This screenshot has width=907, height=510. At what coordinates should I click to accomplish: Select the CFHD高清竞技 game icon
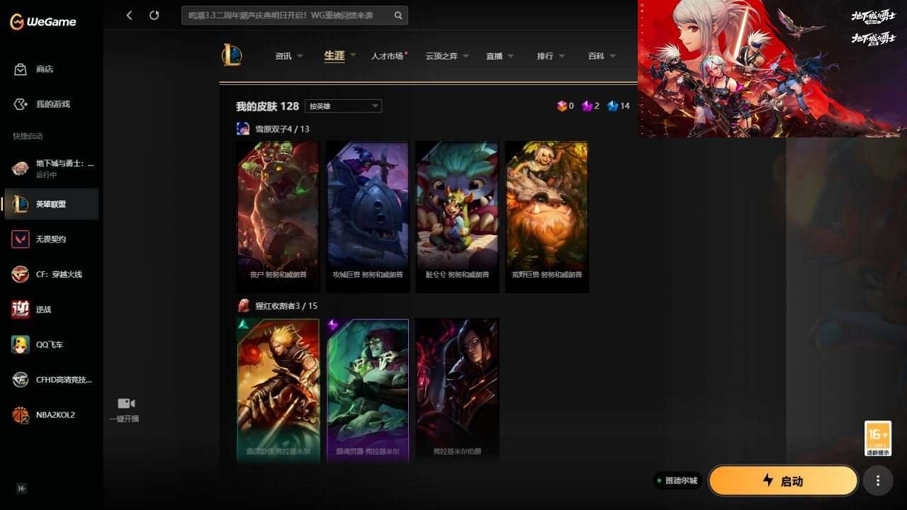pos(20,380)
